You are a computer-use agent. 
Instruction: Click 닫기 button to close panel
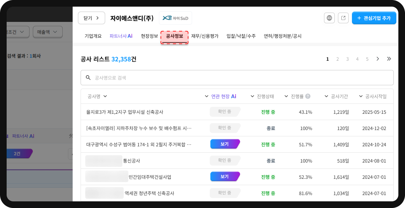[92, 18]
